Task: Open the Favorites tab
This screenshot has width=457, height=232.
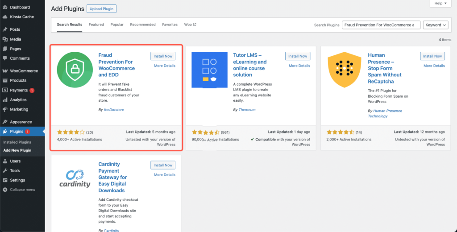Action: click(170, 25)
